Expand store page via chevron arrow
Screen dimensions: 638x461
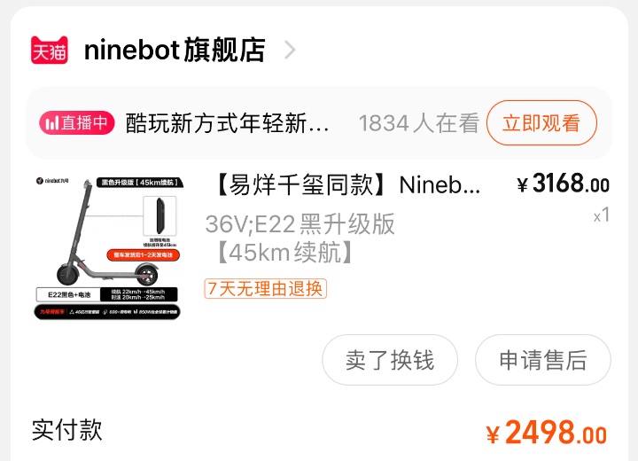289,51
